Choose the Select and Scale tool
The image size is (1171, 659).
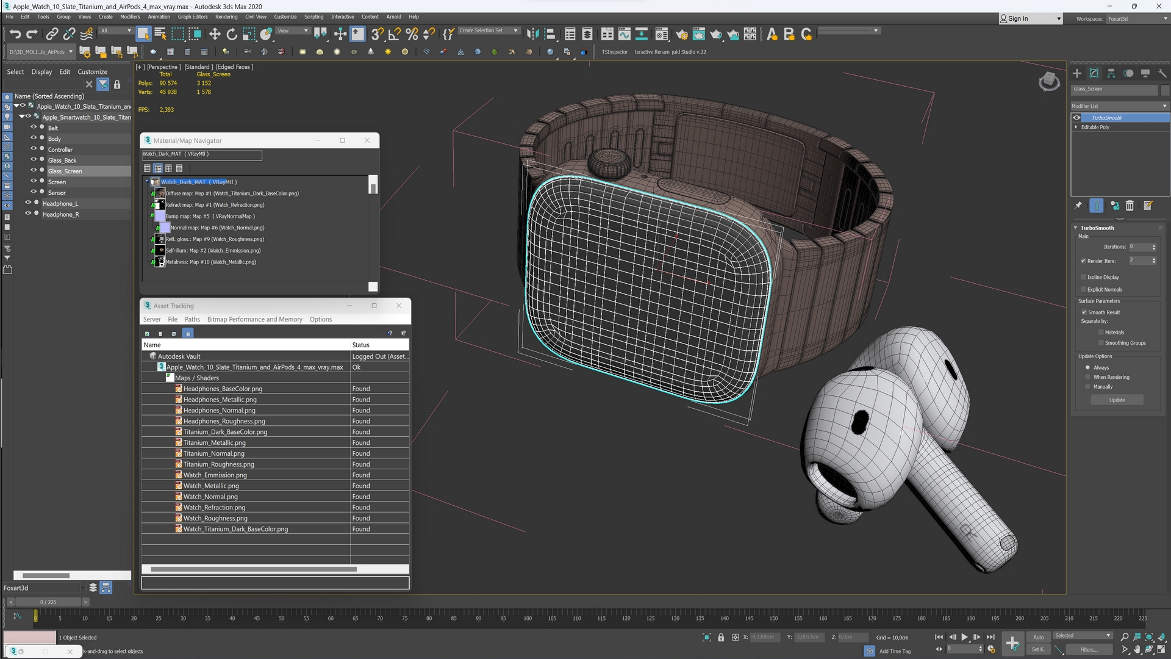tap(249, 34)
